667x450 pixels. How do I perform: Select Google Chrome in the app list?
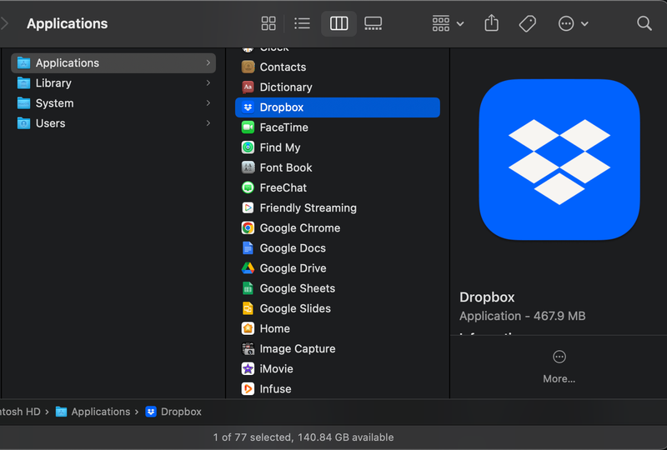pyautogui.click(x=299, y=228)
